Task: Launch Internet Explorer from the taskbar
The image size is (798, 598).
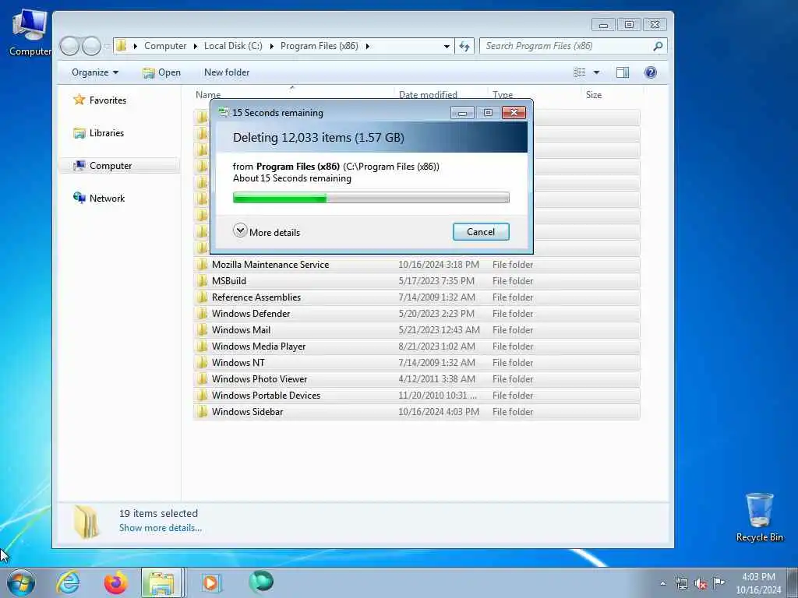Action: 68,582
